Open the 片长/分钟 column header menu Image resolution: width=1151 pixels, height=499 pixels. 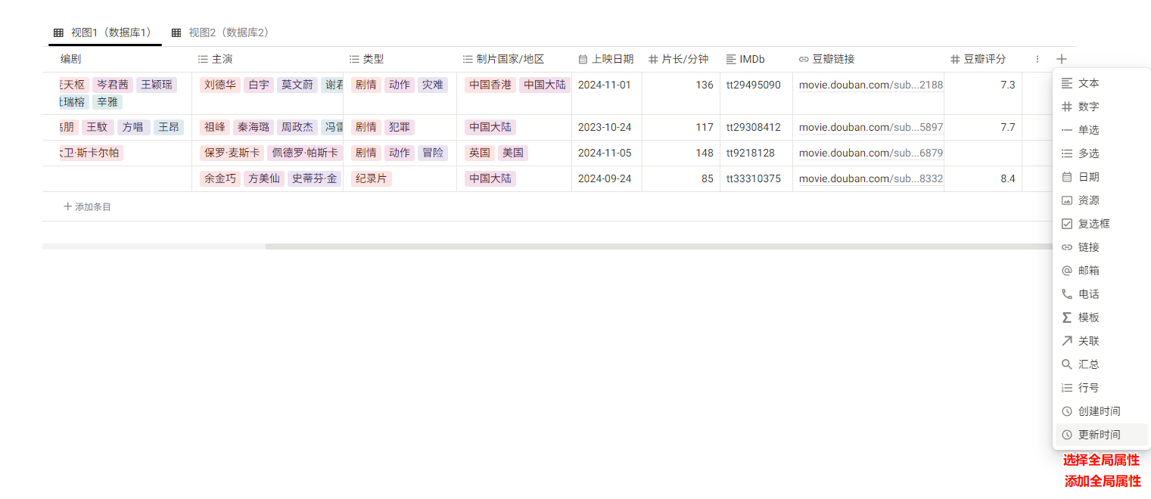(x=681, y=59)
